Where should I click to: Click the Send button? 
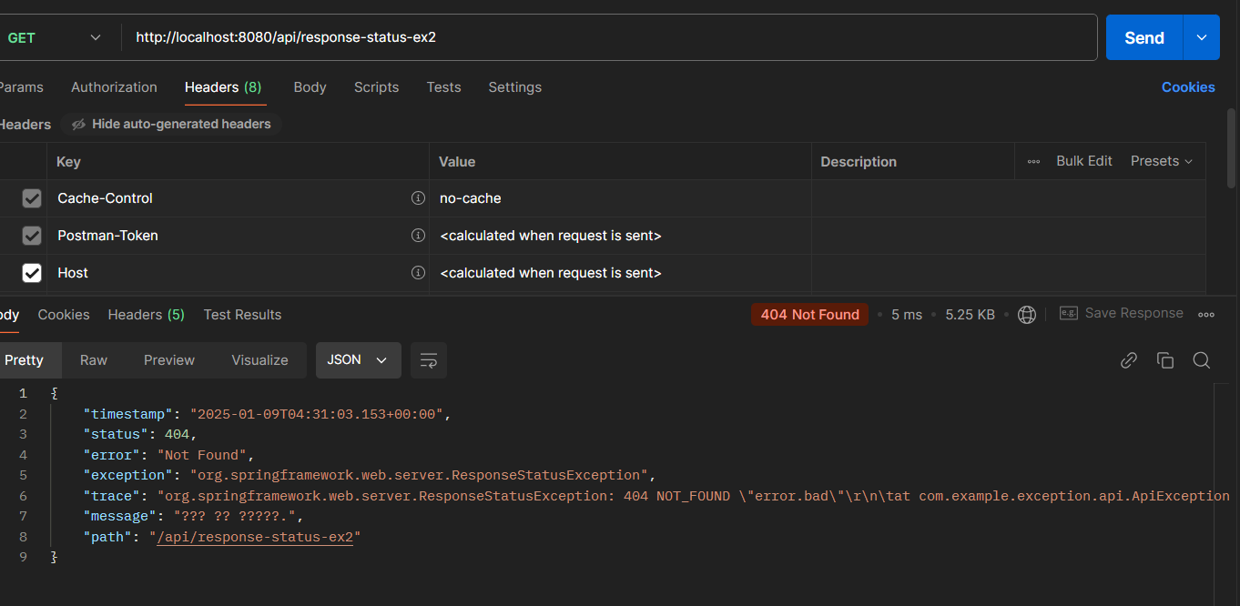tap(1143, 37)
